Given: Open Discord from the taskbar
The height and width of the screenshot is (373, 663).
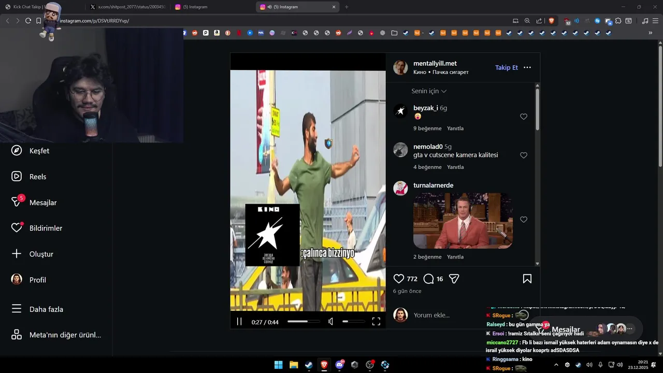Looking at the screenshot, I should (340, 365).
